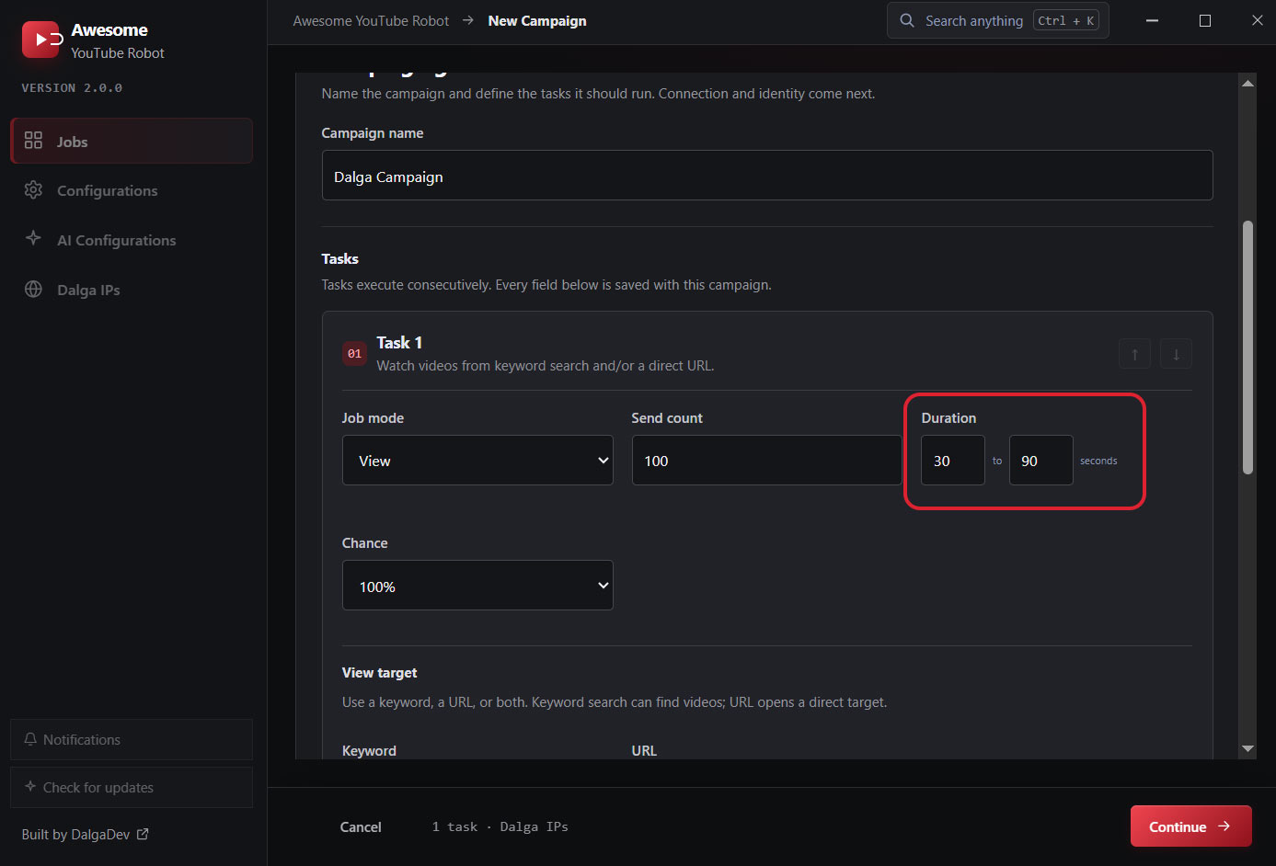Close the application window

click(1257, 20)
